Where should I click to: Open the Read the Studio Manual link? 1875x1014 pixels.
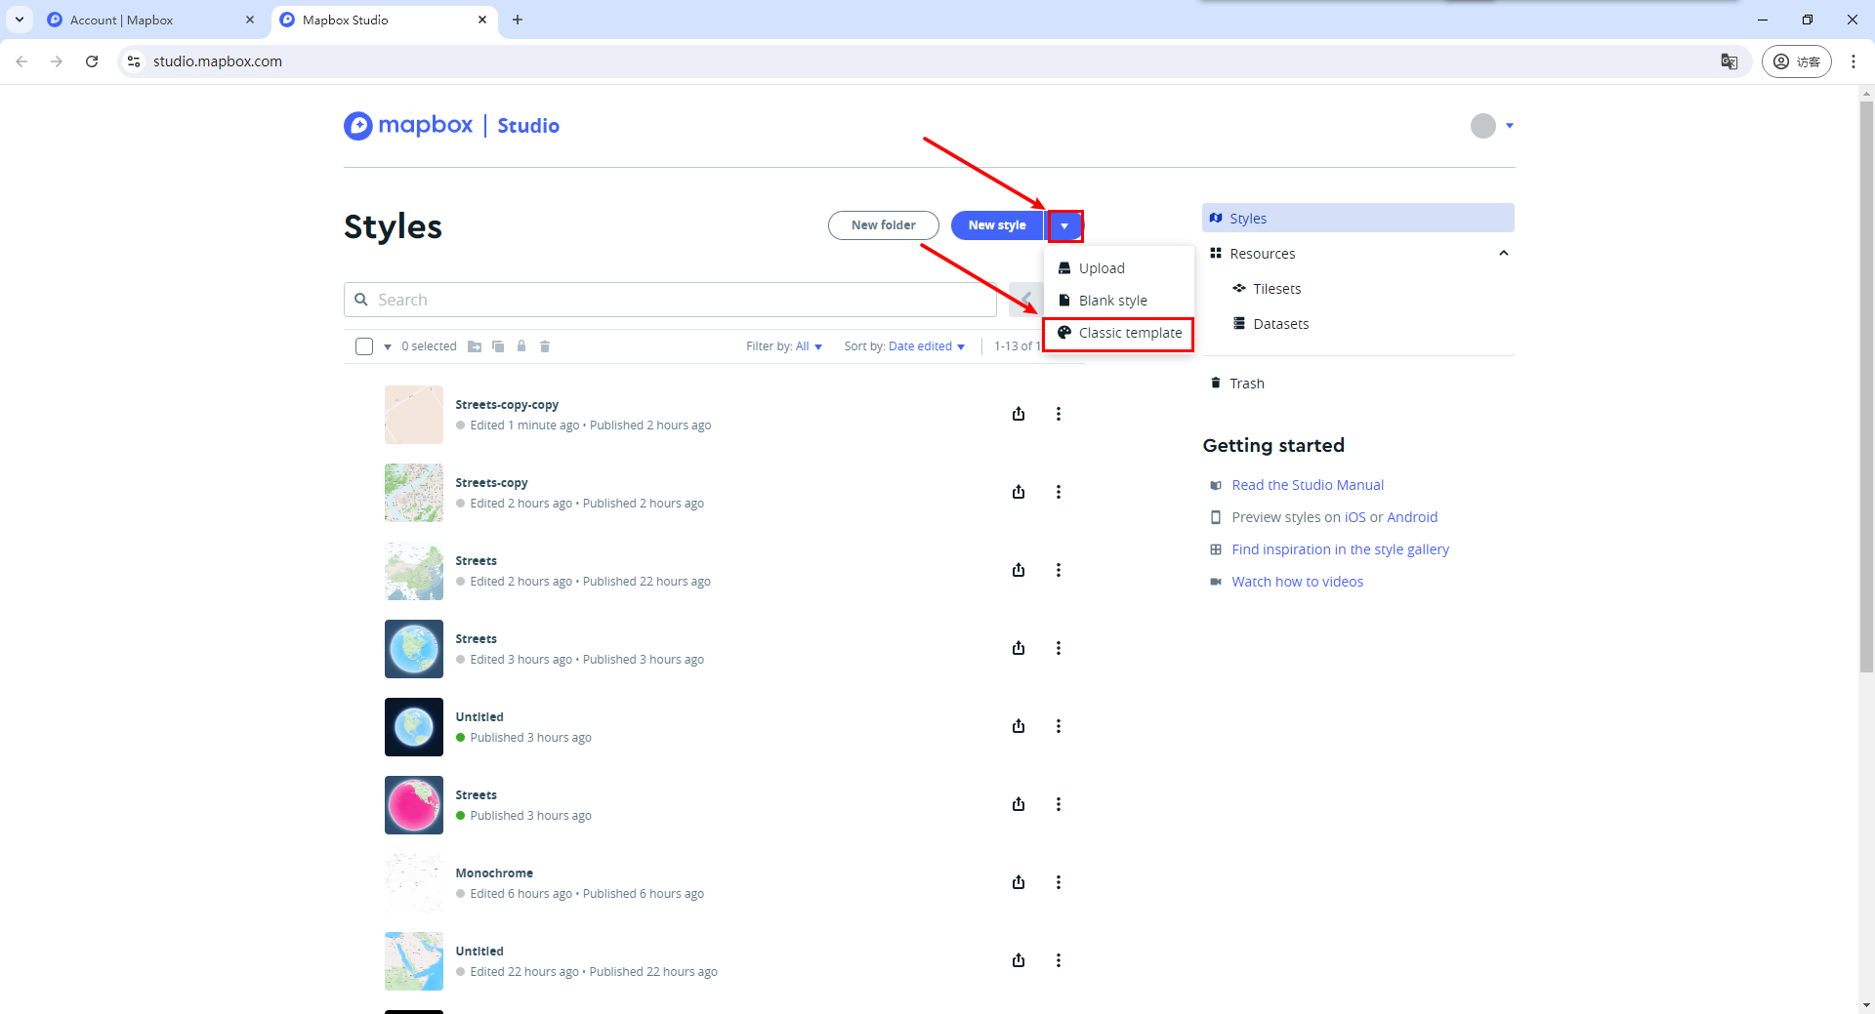pos(1308,485)
